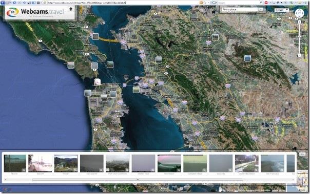Open the first webcam thumbnail showing a bay view

[15, 163]
